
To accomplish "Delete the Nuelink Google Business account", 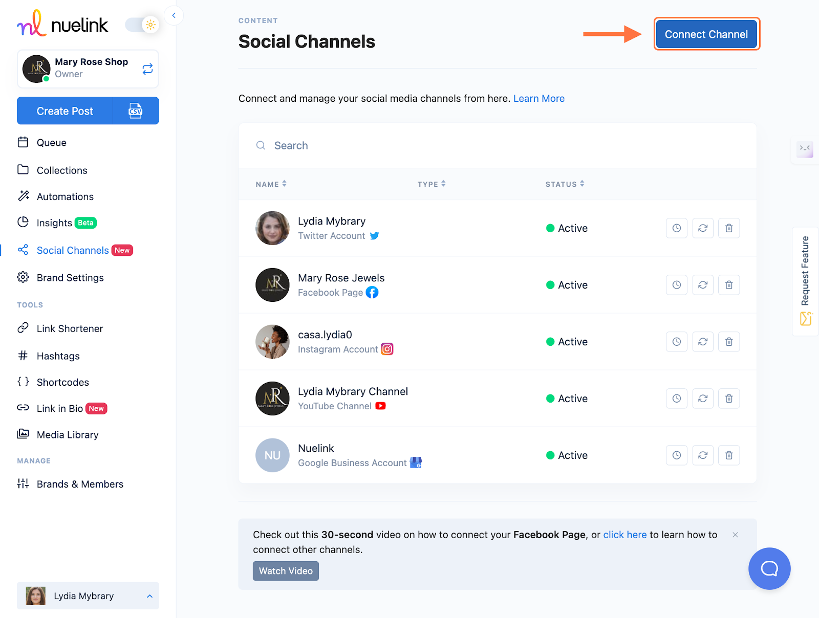I will tap(729, 455).
